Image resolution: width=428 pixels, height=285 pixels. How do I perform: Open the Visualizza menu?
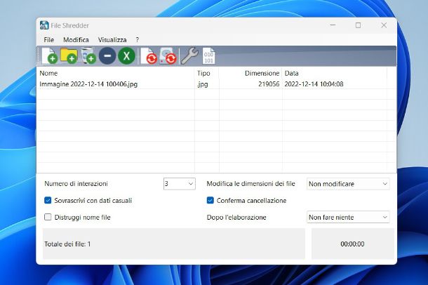tap(112, 40)
